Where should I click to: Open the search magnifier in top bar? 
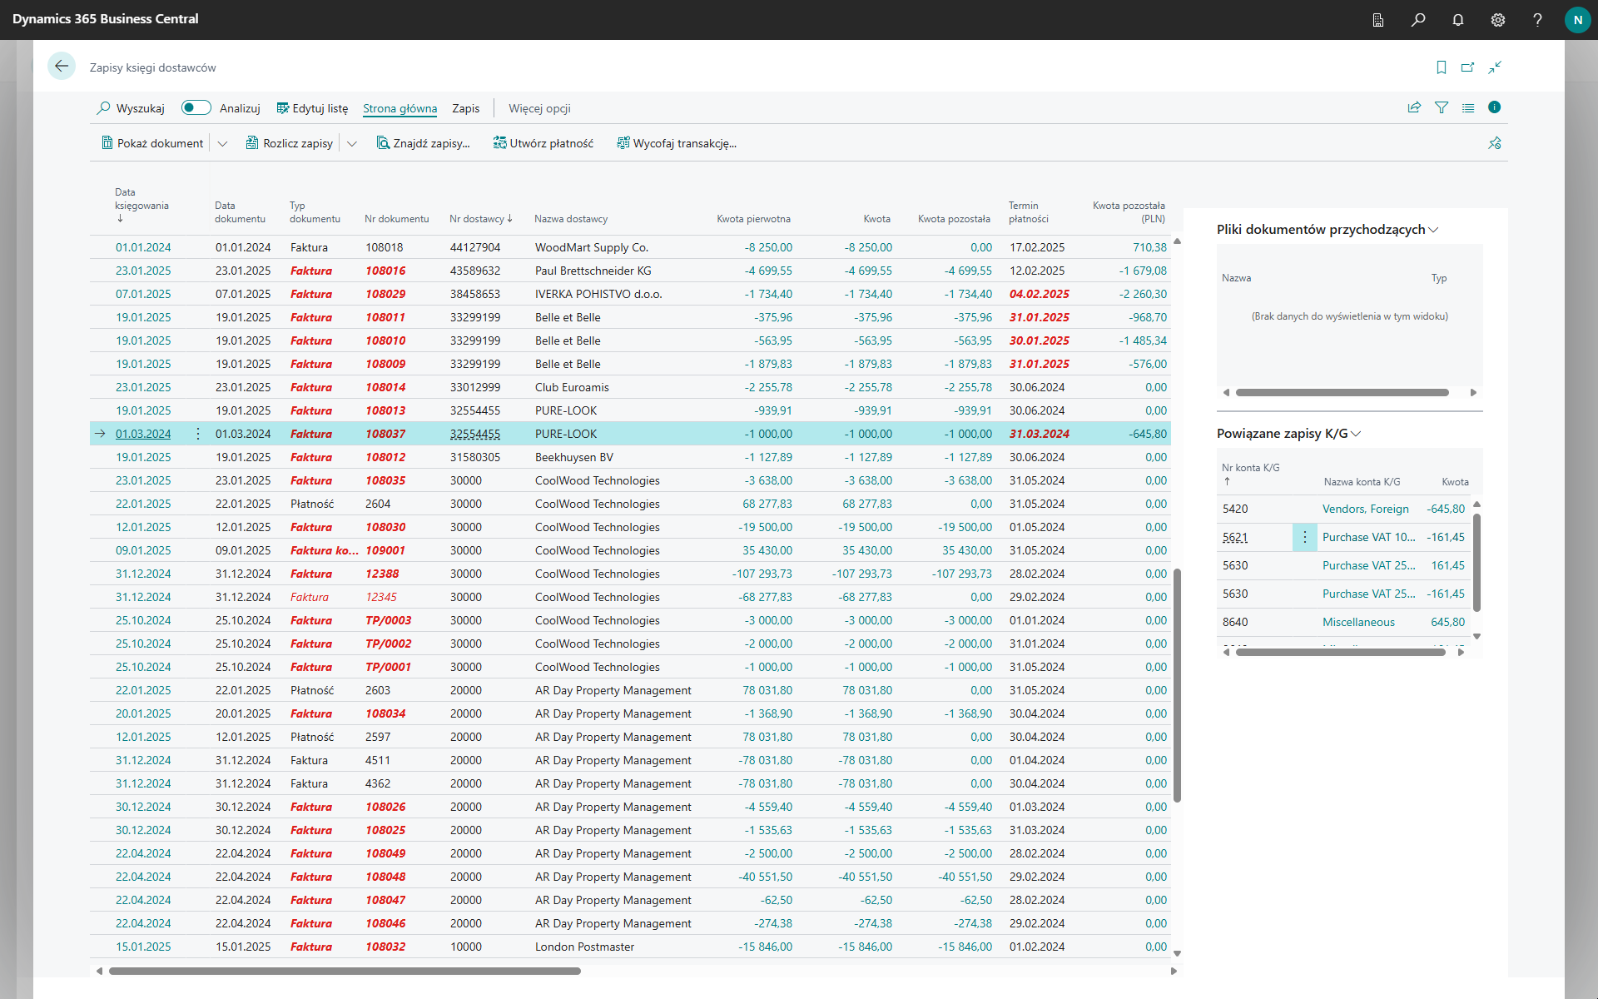click(1418, 20)
